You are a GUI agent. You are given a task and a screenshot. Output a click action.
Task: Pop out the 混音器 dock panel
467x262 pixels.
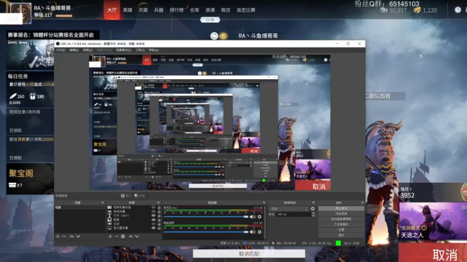[264, 203]
